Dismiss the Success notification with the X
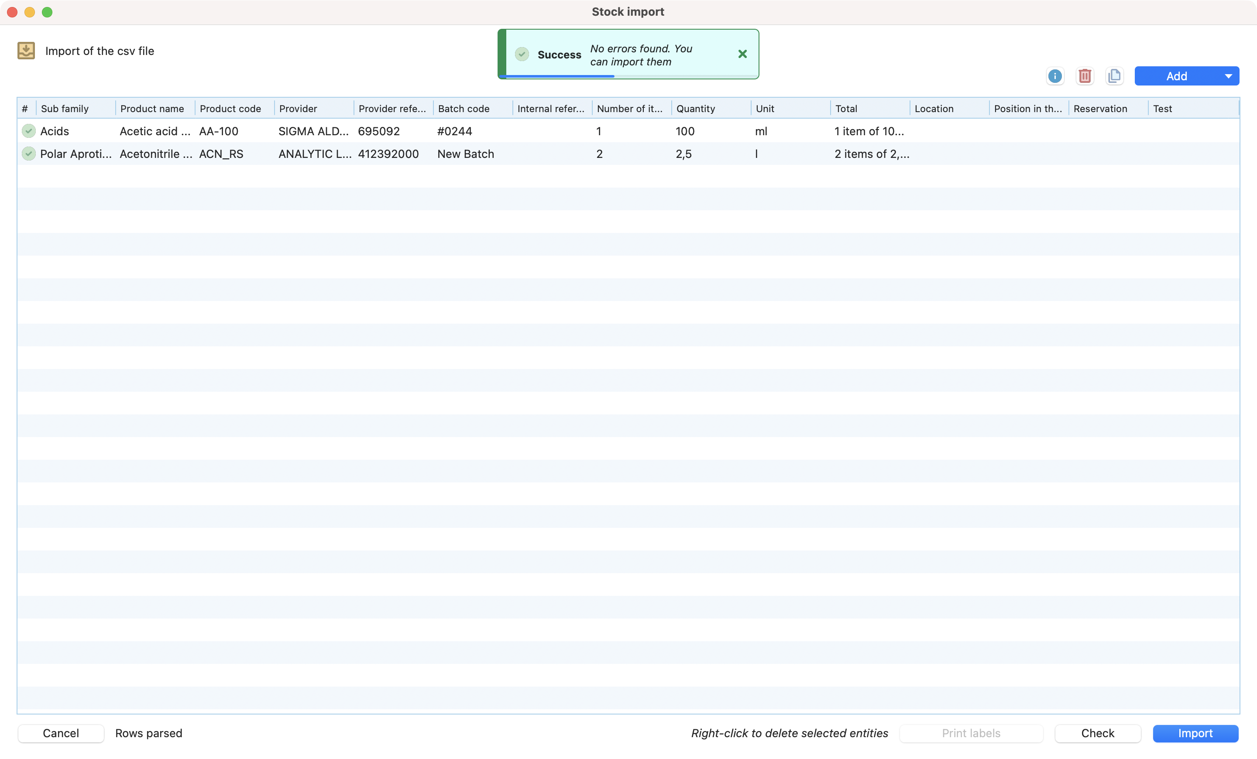The height and width of the screenshot is (759, 1257). click(x=742, y=54)
